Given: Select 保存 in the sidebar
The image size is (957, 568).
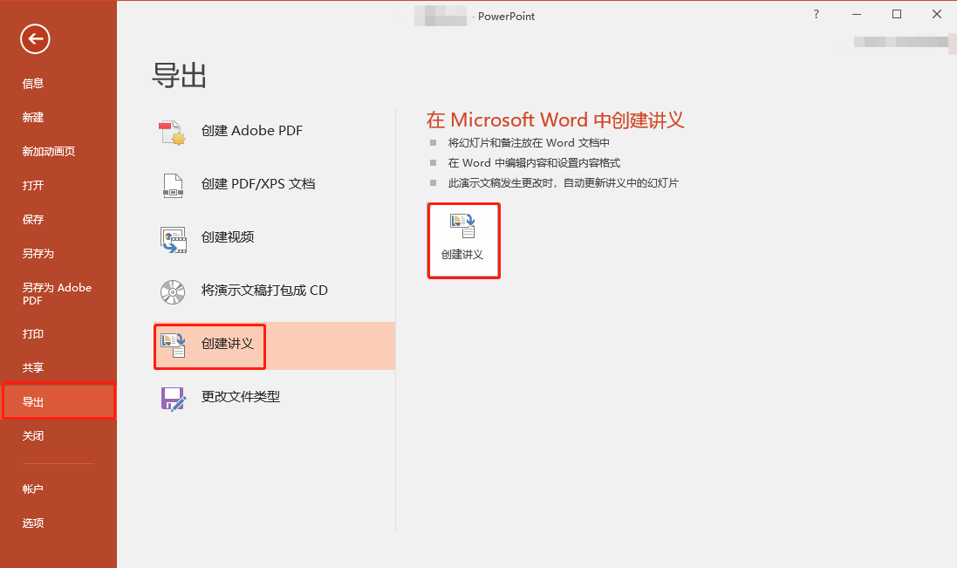Looking at the screenshot, I should coord(33,220).
